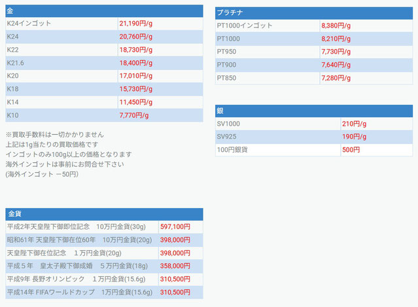Select the 平成9年 長野オリンピック coin row
This screenshot has height=307, width=418.
pyautogui.click(x=104, y=280)
